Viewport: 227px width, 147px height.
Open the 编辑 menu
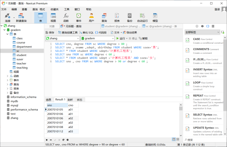coord(14,10)
